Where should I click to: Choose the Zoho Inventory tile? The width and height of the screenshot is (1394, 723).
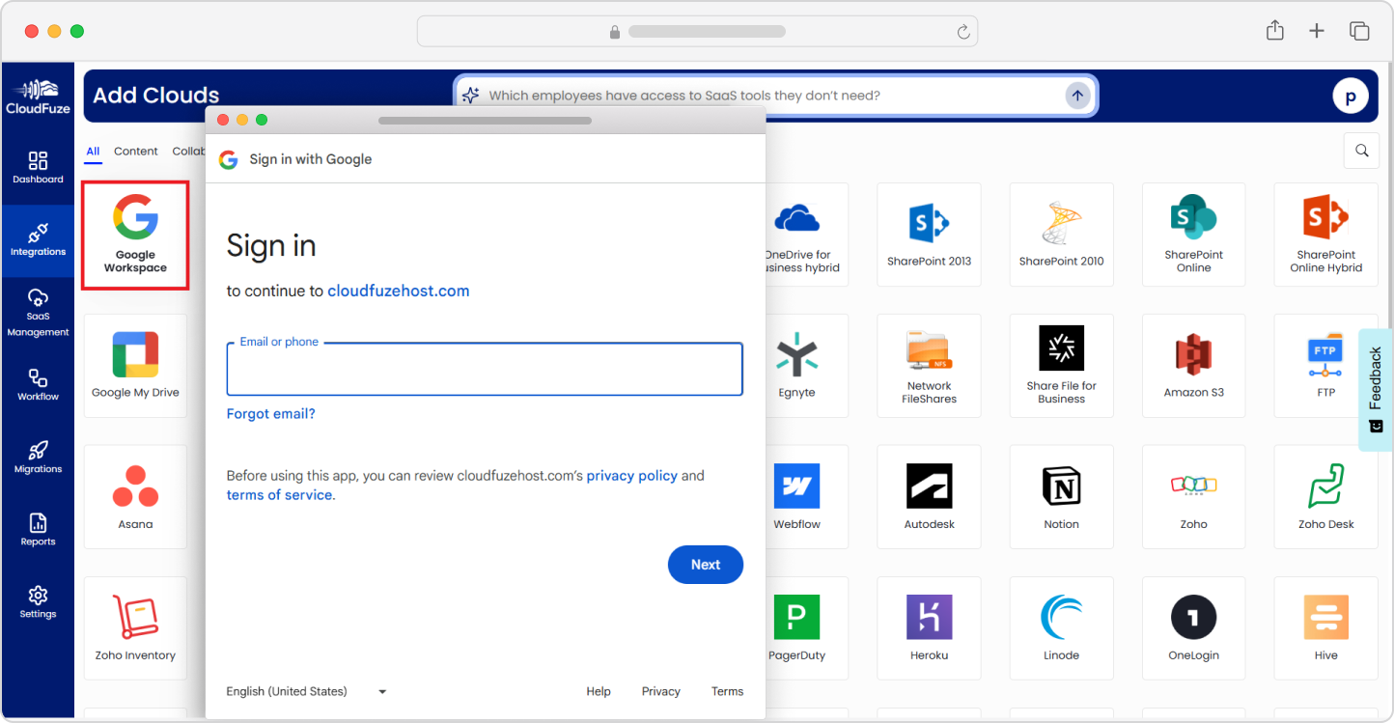coord(135,628)
